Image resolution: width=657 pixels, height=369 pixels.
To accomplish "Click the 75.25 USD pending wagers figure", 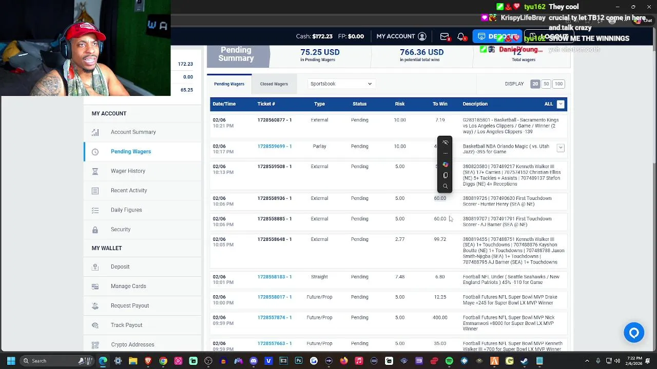I will (x=320, y=52).
